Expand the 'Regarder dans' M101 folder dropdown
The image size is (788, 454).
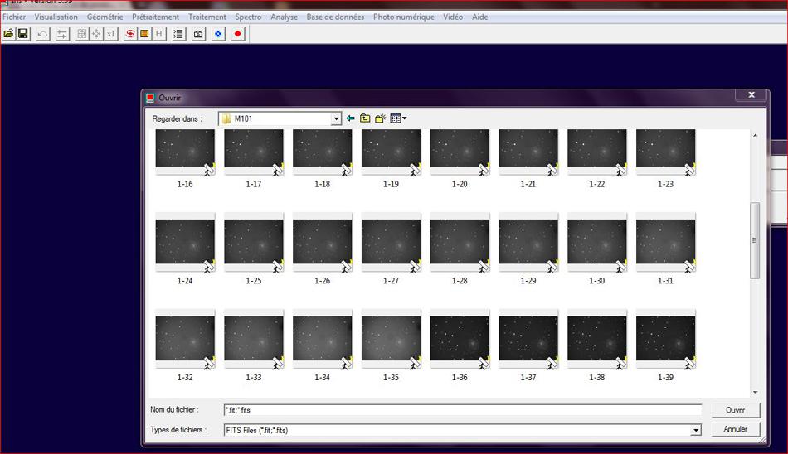pos(336,119)
